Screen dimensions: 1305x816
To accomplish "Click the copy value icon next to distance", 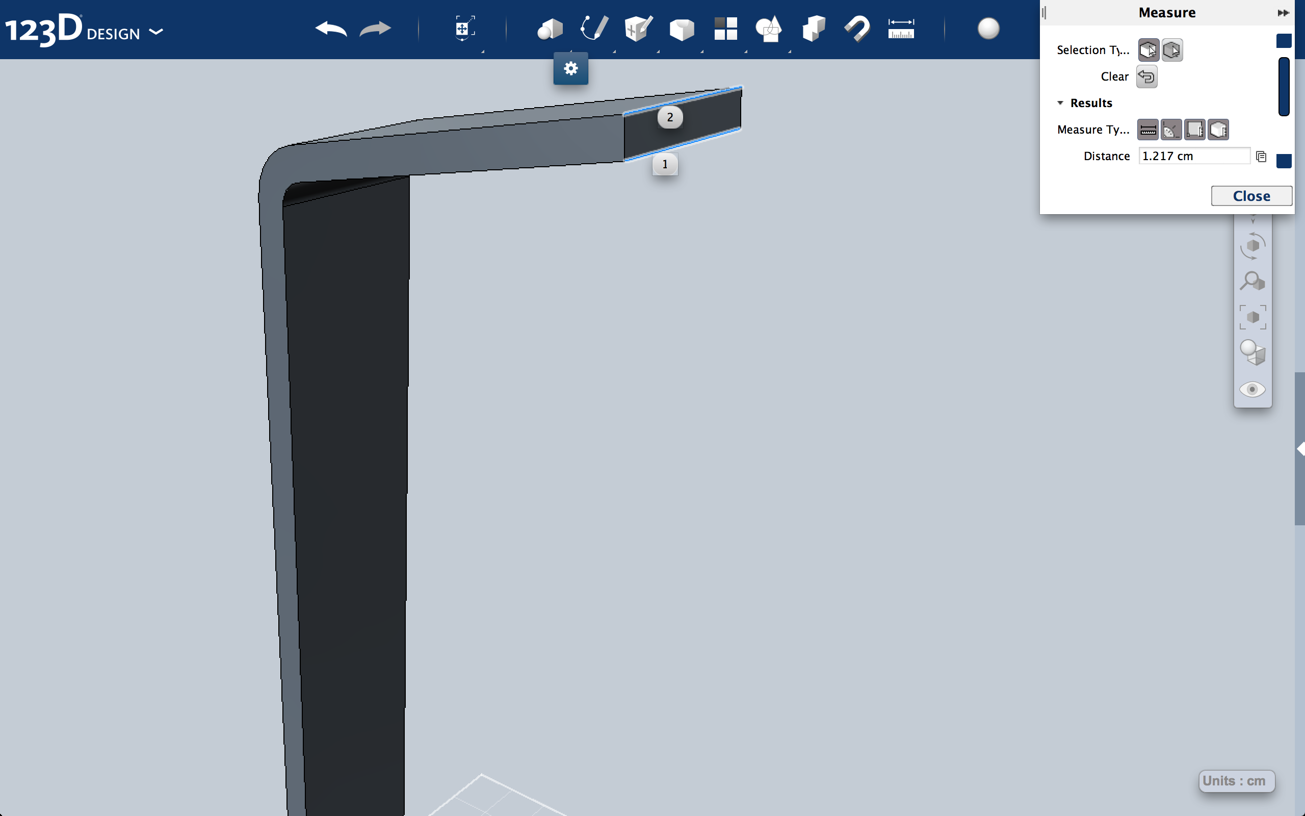I will (x=1260, y=156).
